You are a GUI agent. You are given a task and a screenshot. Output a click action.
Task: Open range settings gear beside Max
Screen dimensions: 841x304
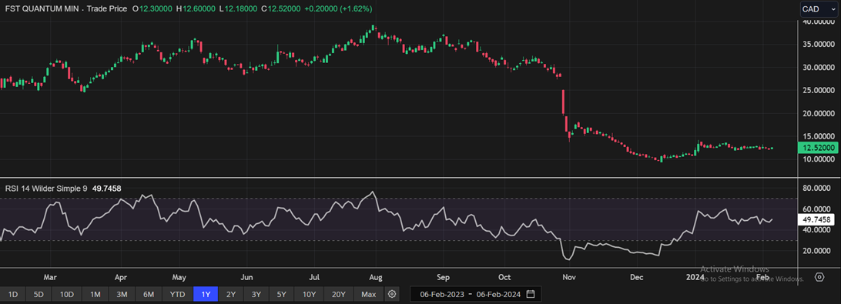[393, 294]
